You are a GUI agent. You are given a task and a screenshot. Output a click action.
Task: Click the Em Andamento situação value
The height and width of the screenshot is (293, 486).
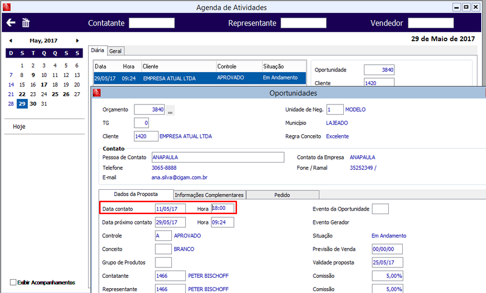pos(389,236)
